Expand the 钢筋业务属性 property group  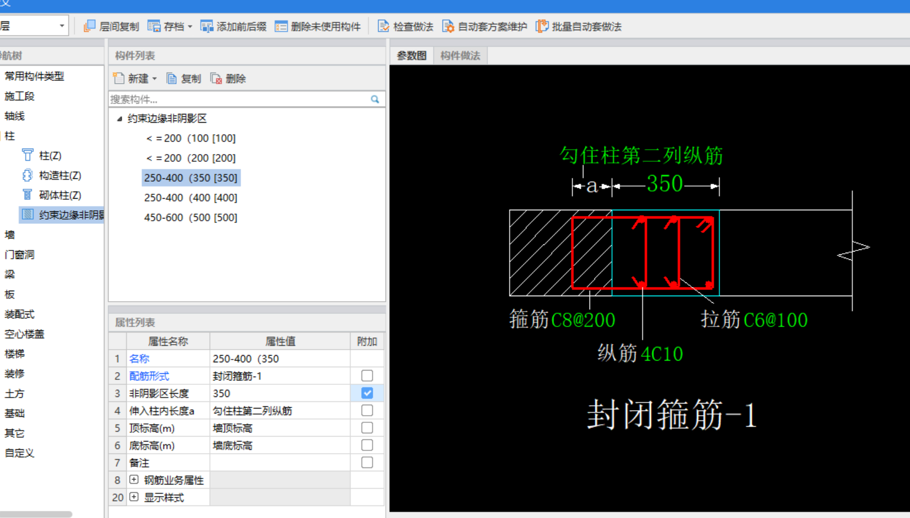(134, 479)
